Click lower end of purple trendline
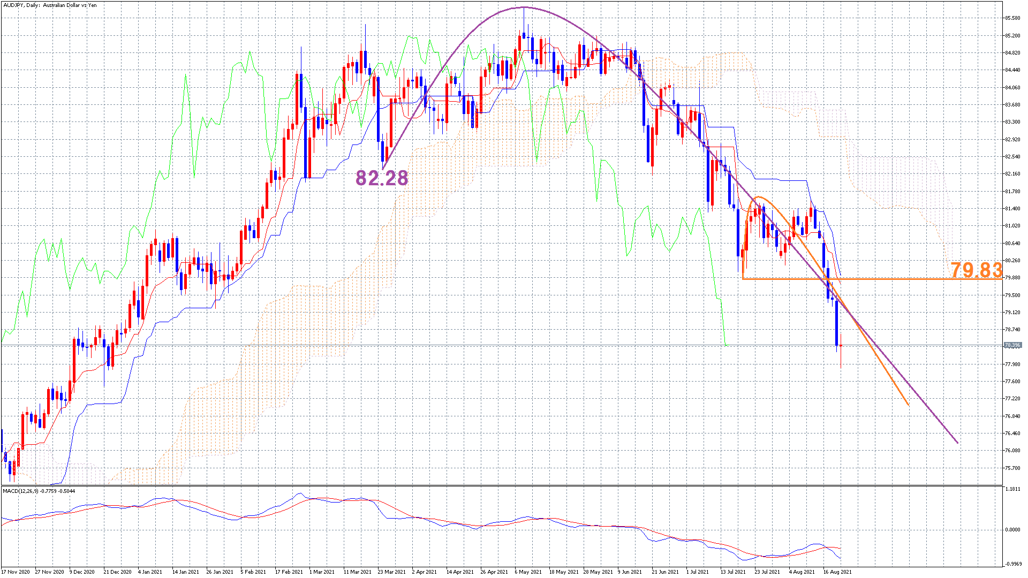The image size is (1028, 578). [957, 443]
